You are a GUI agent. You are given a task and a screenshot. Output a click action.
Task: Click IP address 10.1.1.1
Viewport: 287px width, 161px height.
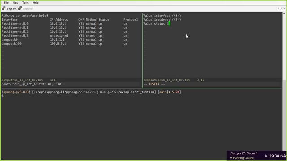coord(57,40)
